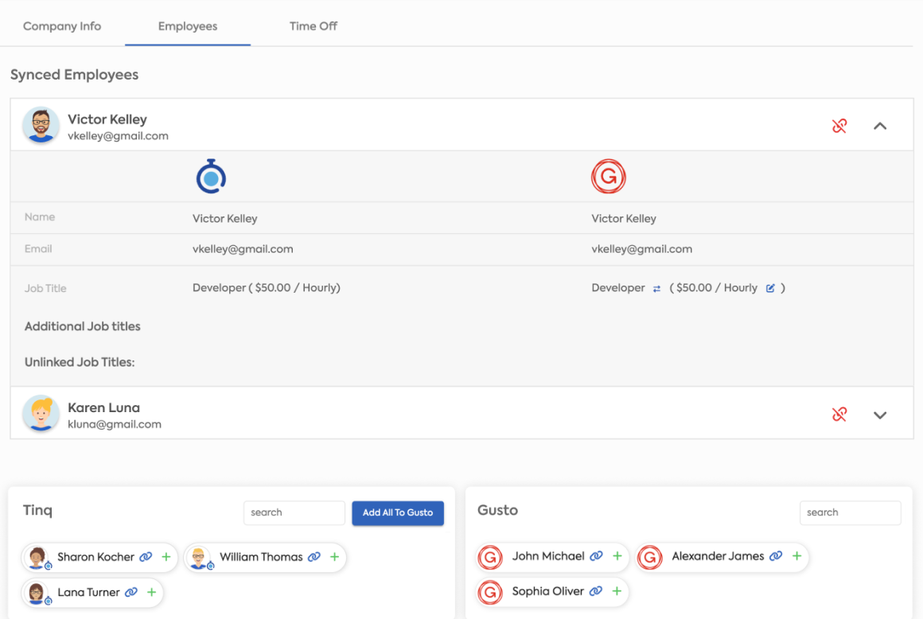Select the Victor Kelley header name
Screen dimensions: 923x619
click(107, 119)
